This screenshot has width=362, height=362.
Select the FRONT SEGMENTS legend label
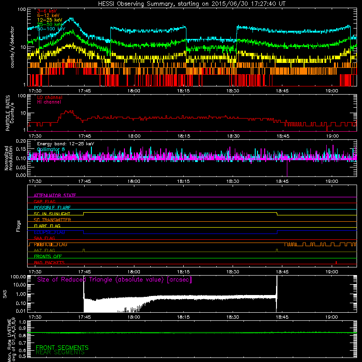pyautogui.click(x=62, y=348)
